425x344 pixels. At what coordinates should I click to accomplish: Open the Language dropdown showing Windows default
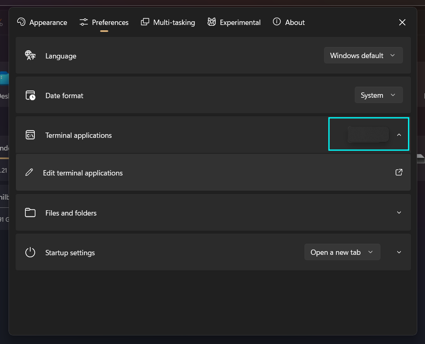pos(363,55)
